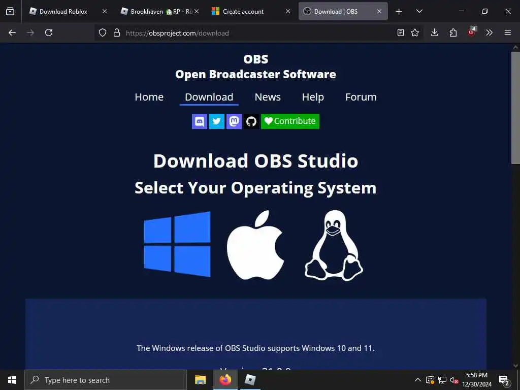The height and width of the screenshot is (390, 520).
Task: Reload the current page
Action: click(49, 33)
